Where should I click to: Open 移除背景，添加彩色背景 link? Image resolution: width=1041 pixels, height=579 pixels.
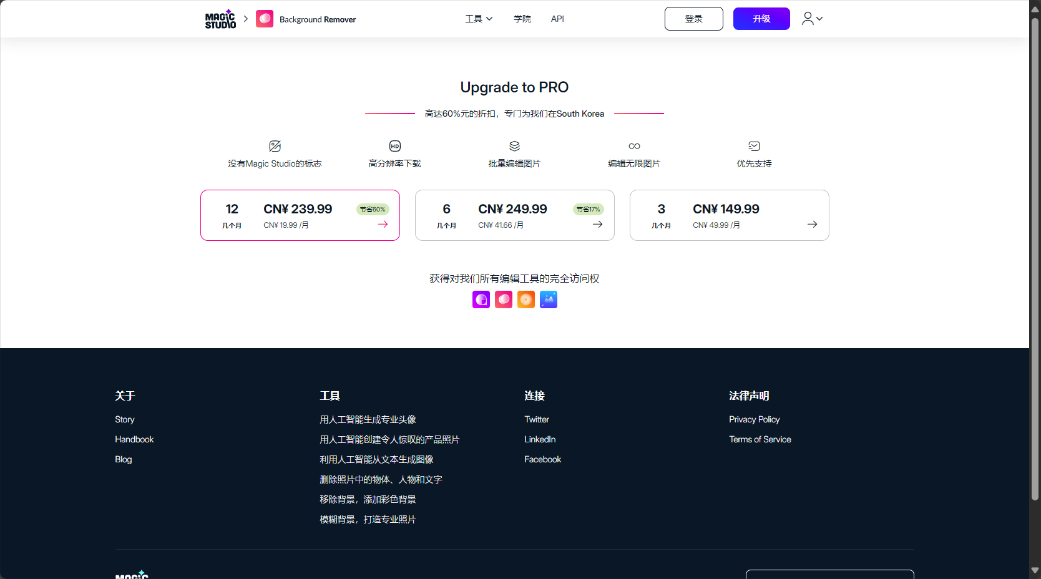[x=368, y=499]
